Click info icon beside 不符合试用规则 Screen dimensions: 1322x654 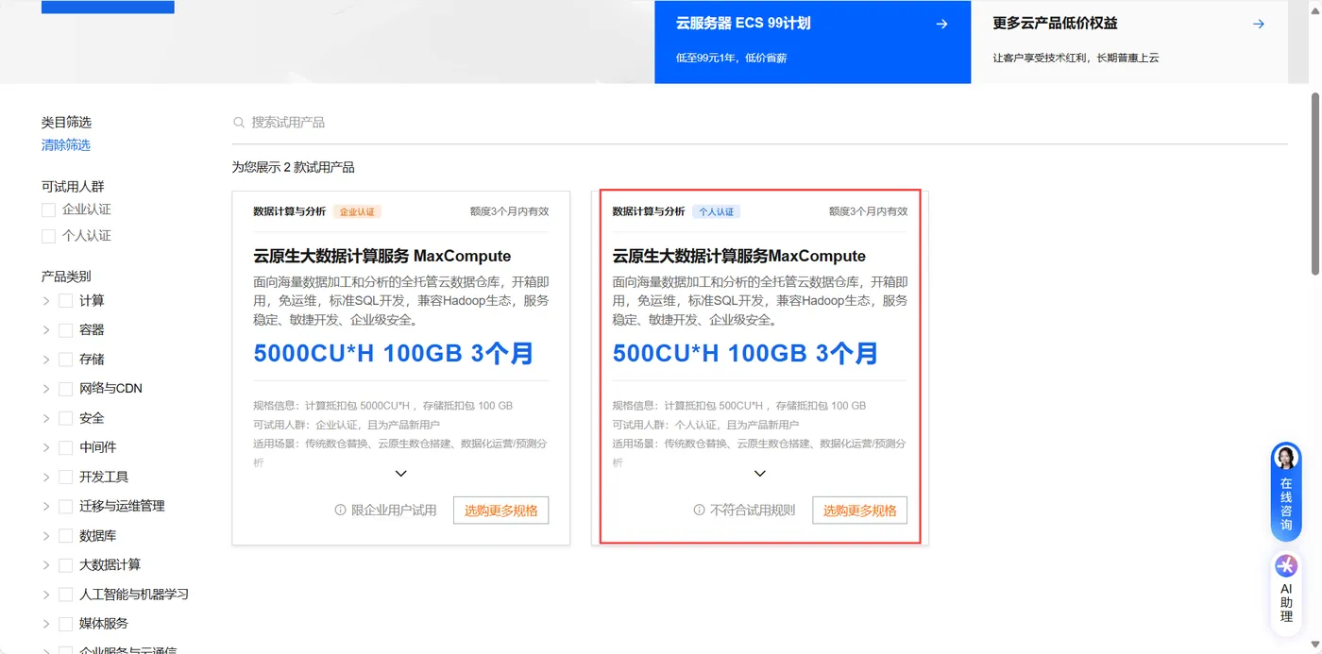click(699, 511)
